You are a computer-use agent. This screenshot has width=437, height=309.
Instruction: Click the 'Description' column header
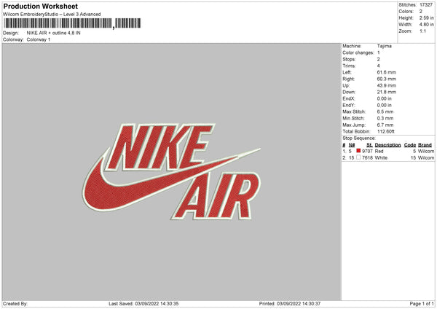387,145
